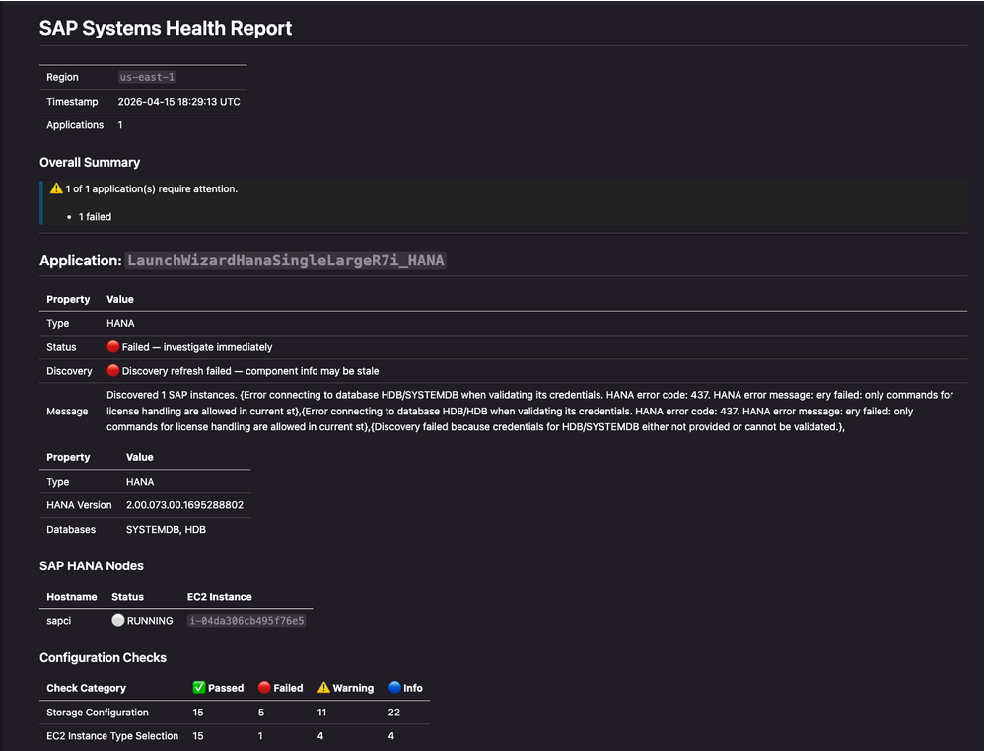Click the SAP HANA Nodes section heading
Screen dimensions: 986x751
coord(91,566)
